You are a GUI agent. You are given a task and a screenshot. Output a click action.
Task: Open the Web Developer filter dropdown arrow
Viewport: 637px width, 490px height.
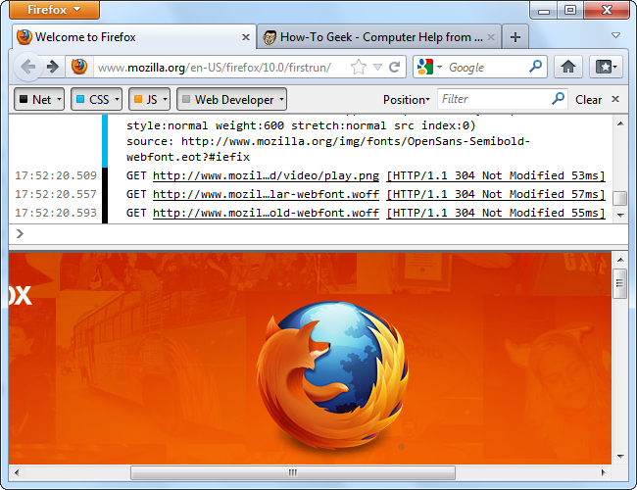(x=281, y=99)
